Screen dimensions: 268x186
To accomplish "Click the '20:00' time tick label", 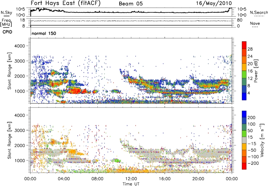I will (198, 179).
